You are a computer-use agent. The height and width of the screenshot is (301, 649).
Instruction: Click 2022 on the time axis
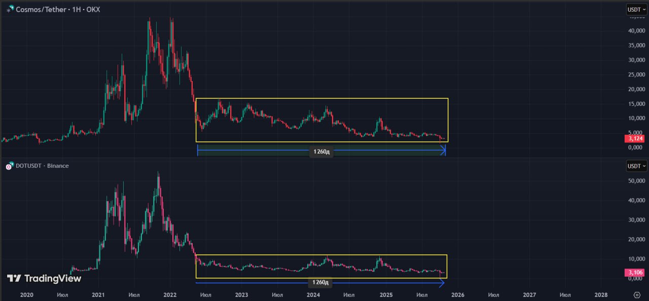[x=170, y=295]
